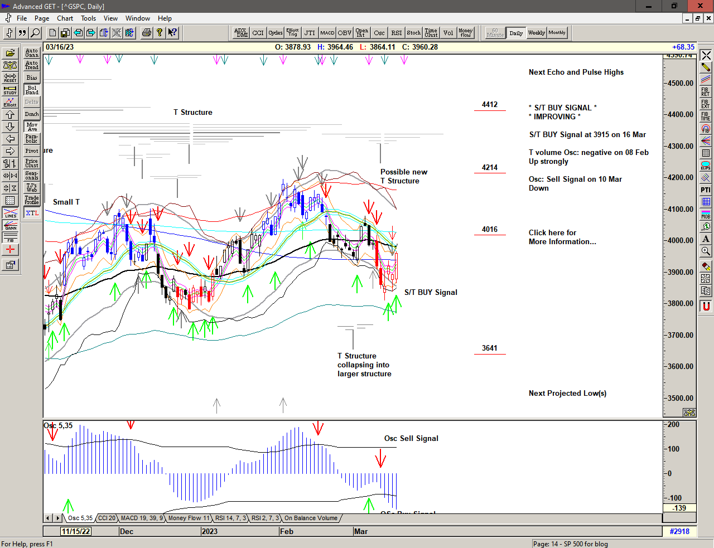Open the Chart menu
Viewport: 714px width, 548px height.
point(65,18)
